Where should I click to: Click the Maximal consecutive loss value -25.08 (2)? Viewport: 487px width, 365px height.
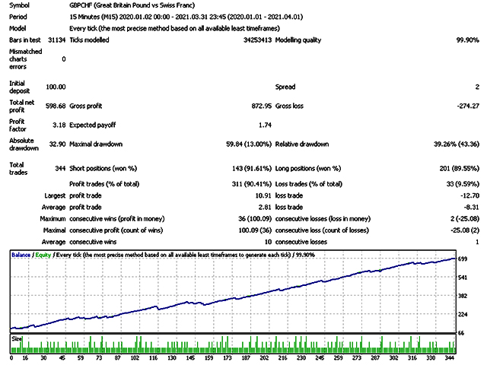pyautogui.click(x=465, y=230)
